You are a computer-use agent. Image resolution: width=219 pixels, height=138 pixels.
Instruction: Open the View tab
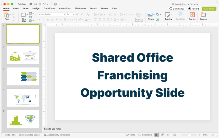coord(114,8)
